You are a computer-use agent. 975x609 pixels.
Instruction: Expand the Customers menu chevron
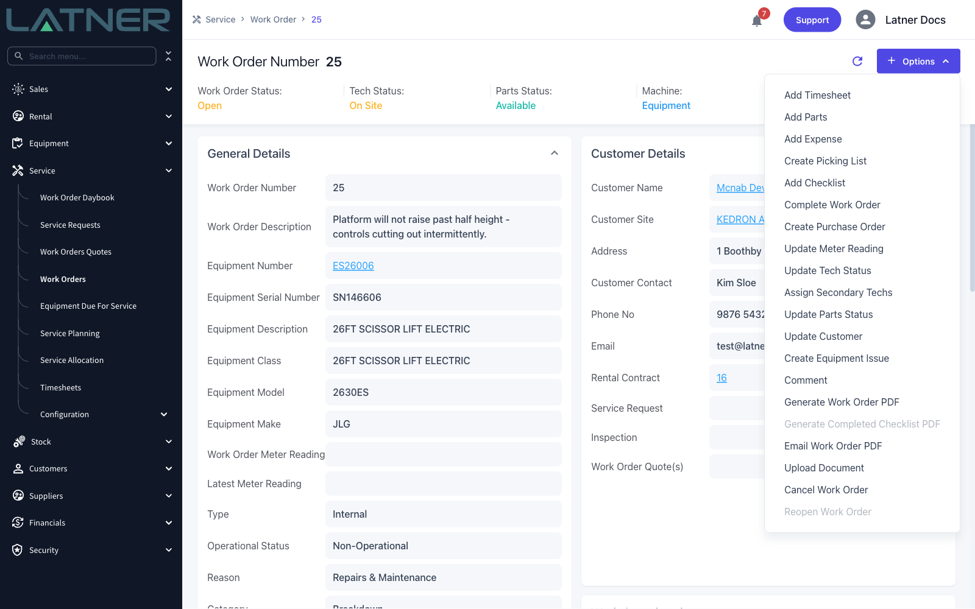pos(169,468)
